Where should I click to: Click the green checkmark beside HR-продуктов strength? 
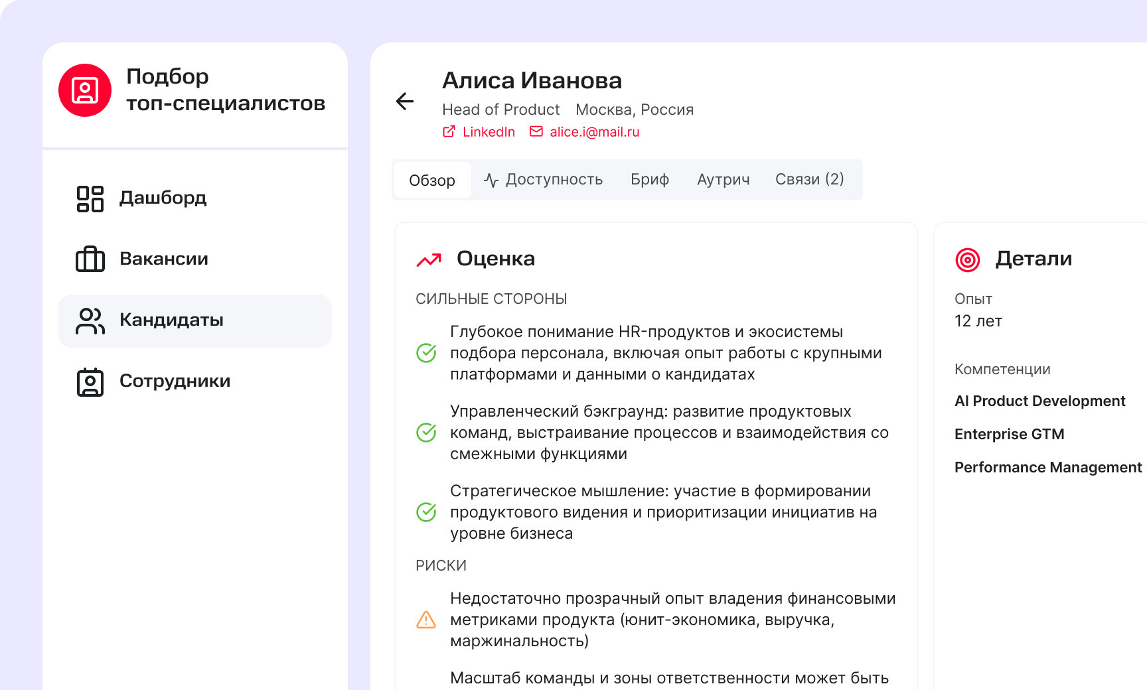click(426, 353)
